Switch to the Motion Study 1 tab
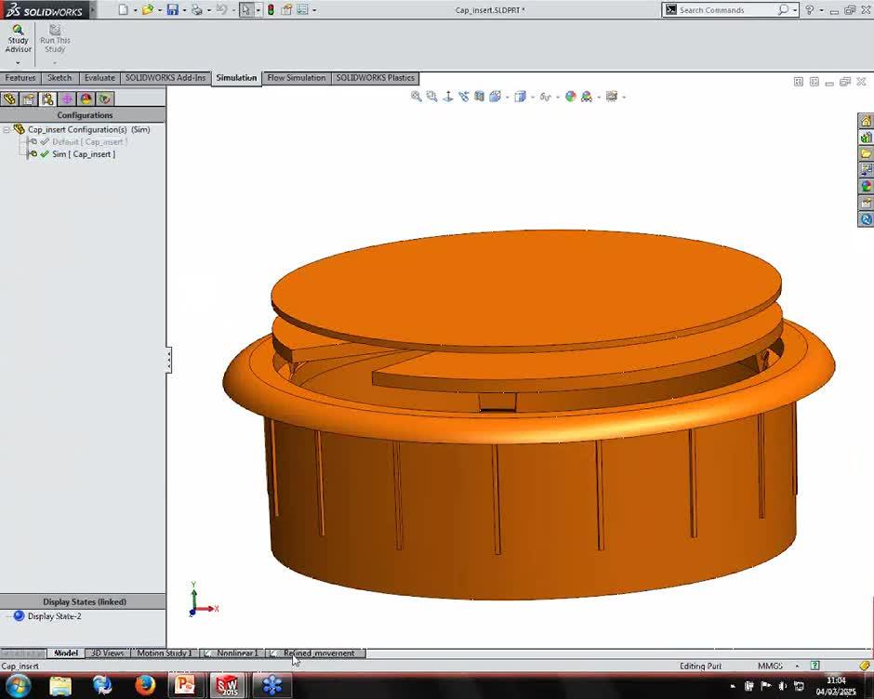This screenshot has width=874, height=699. tap(164, 653)
